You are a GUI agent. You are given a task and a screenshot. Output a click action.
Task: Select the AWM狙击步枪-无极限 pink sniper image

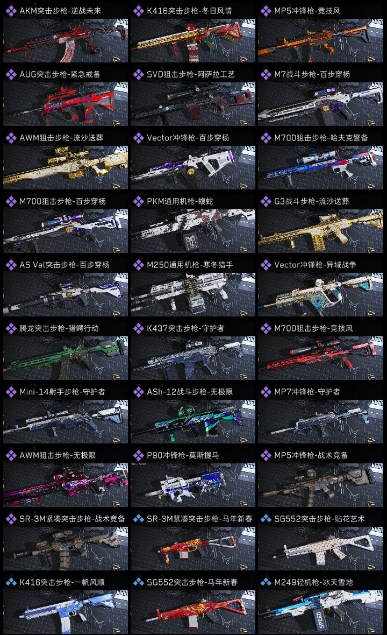pos(66,485)
